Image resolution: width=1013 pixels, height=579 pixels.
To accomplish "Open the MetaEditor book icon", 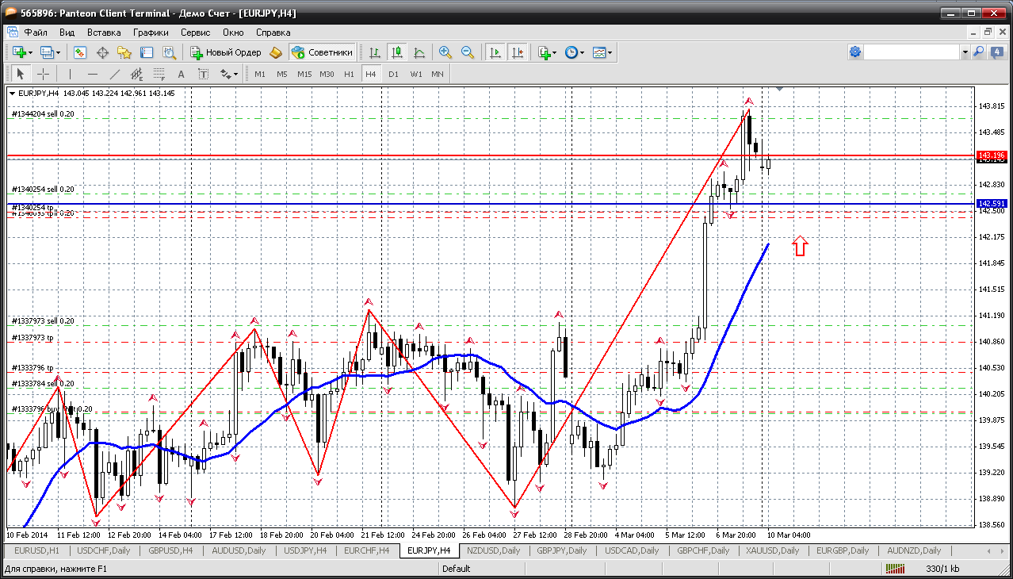I will click(276, 52).
